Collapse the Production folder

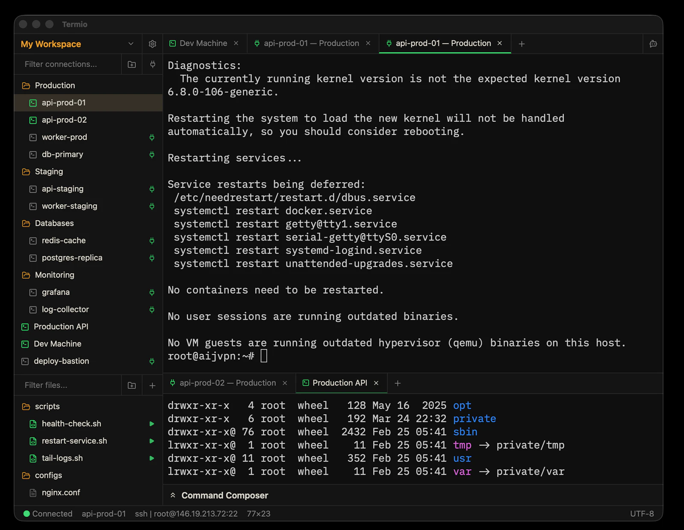click(88, 85)
